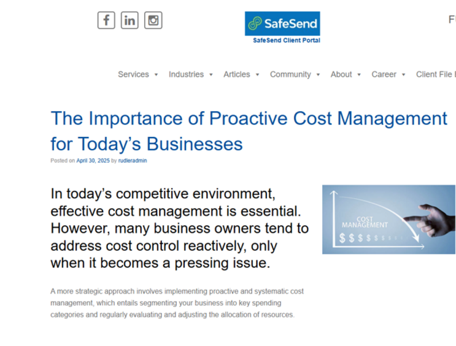456x346 pixels.
Task: Go to the Community menu item
Action: click(290, 74)
